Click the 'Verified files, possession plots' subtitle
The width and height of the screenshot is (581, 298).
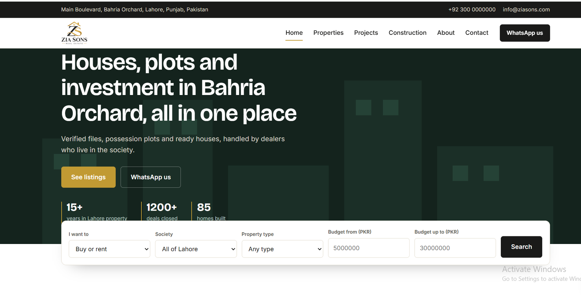tap(173, 144)
